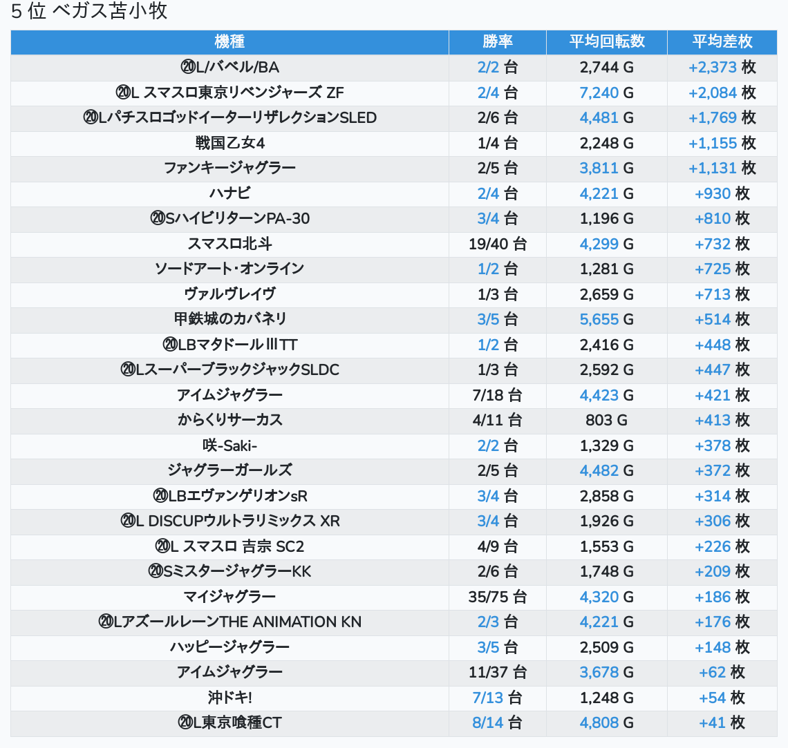Screen dimensions: 788x748
Task: Open the 7,240 G value for 東京リベンジャーズ
Action: tap(599, 93)
